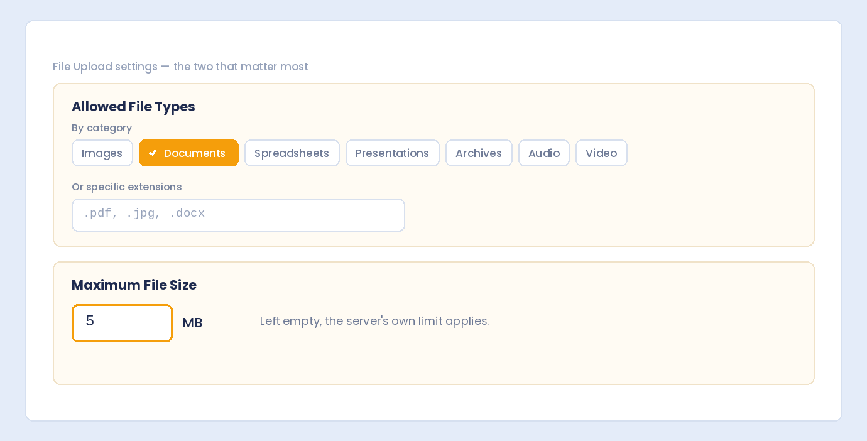Focus the specific extensions input field
This screenshot has height=441, width=867.
[238, 215]
